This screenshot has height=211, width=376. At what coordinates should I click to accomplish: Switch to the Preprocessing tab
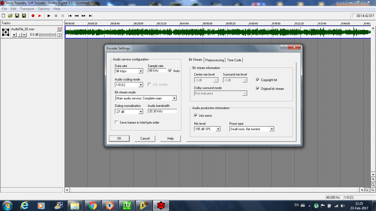[215, 60]
